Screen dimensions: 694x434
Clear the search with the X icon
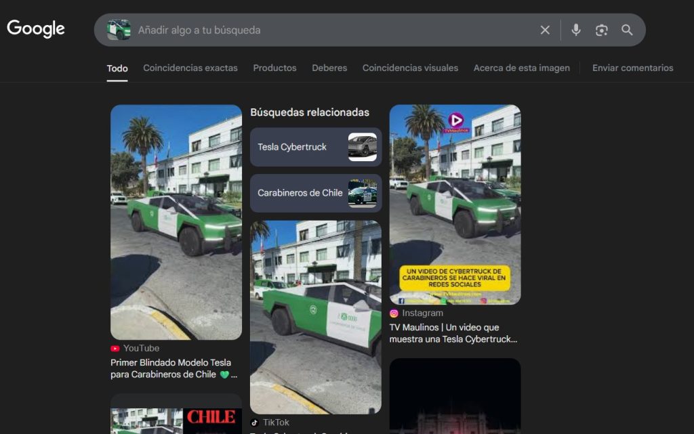point(545,30)
